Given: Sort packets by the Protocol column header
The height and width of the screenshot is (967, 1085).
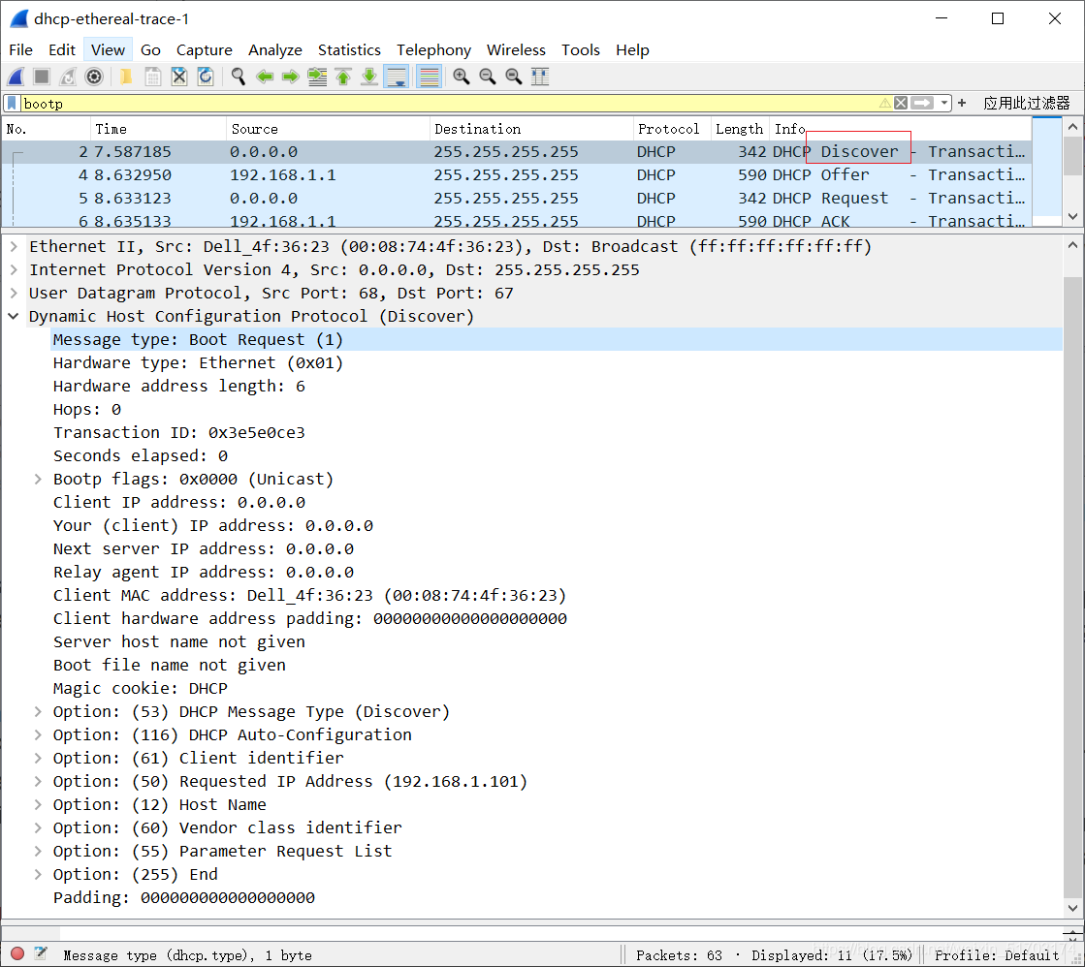Looking at the screenshot, I should 672,129.
